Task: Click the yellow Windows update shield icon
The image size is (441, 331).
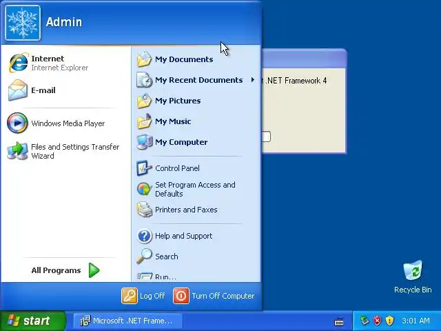Action: coord(389,321)
